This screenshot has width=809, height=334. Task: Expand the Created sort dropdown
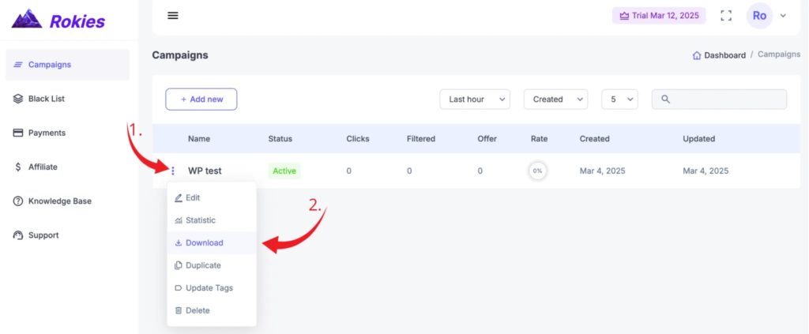pos(555,99)
